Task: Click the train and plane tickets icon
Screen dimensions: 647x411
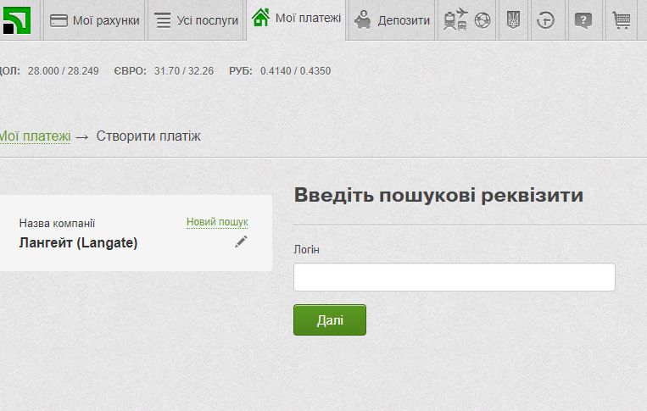Action: click(455, 20)
